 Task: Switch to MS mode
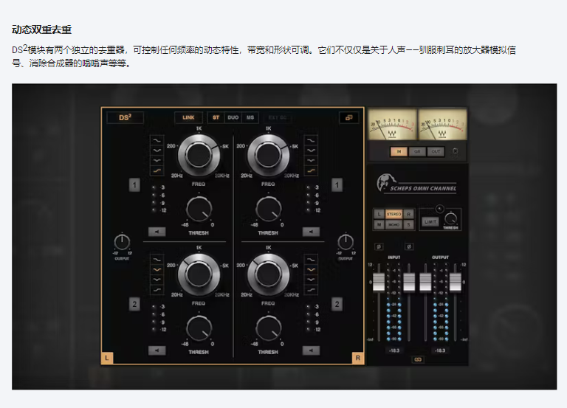click(x=250, y=117)
